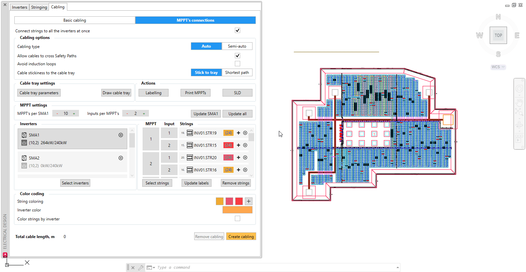Set cabling type to Semi-auto
This screenshot has height=272, width=526.
coord(237,46)
